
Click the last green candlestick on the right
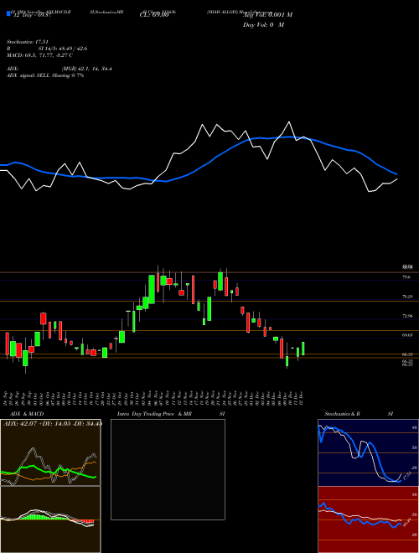pyautogui.click(x=303, y=349)
